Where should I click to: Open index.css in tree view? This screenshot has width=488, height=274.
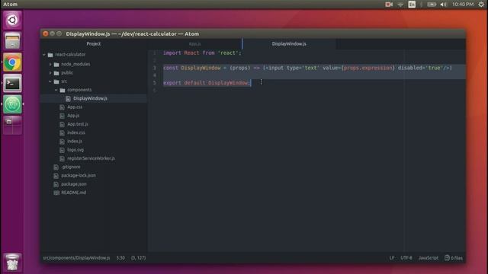[76, 132]
